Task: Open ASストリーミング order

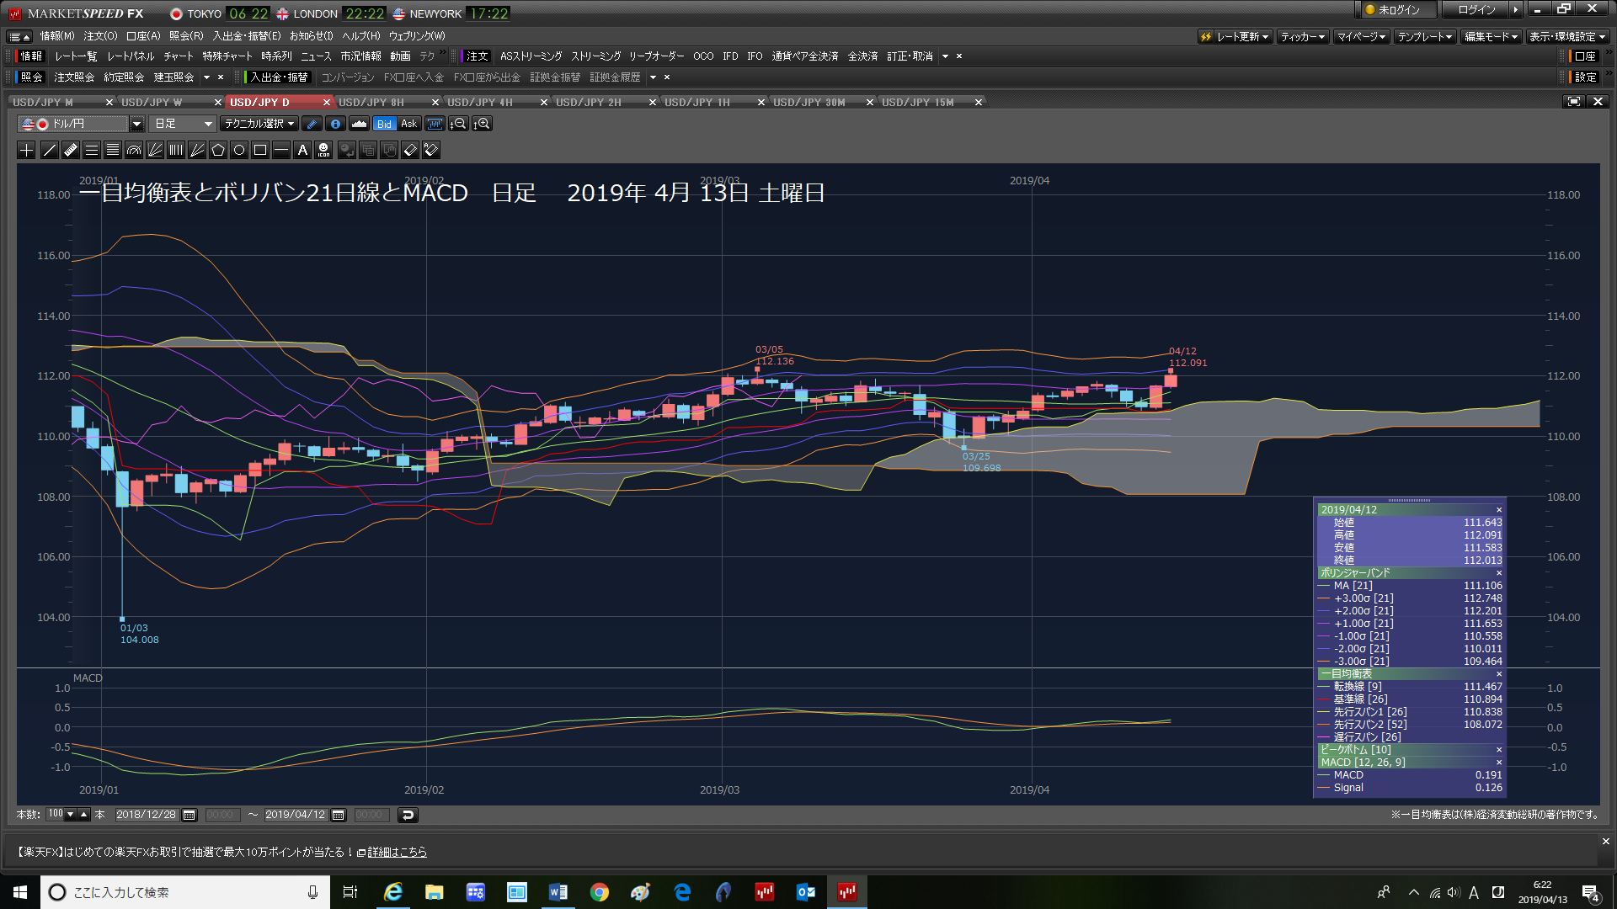Action: 531,56
